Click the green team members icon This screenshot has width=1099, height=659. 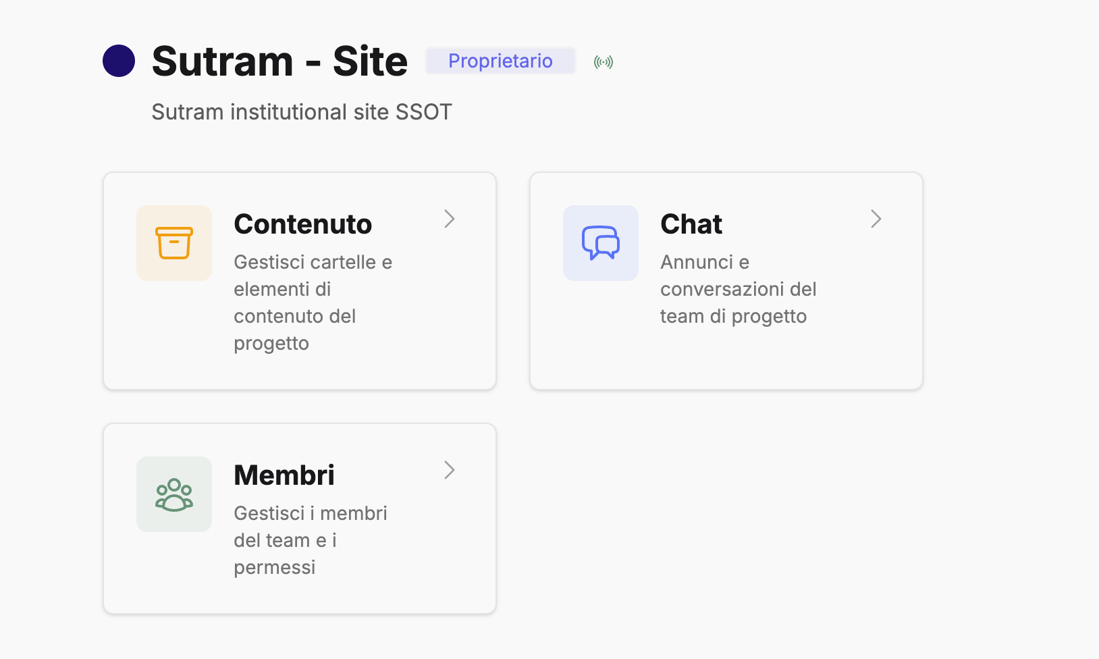pyautogui.click(x=174, y=494)
